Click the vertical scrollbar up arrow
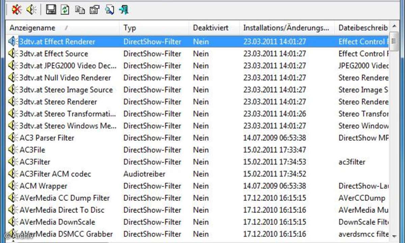 [x=394, y=26]
